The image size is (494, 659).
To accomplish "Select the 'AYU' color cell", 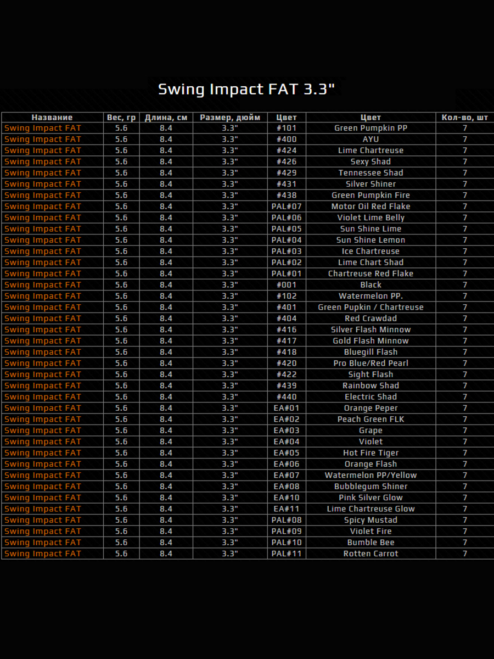I will tap(371, 139).
